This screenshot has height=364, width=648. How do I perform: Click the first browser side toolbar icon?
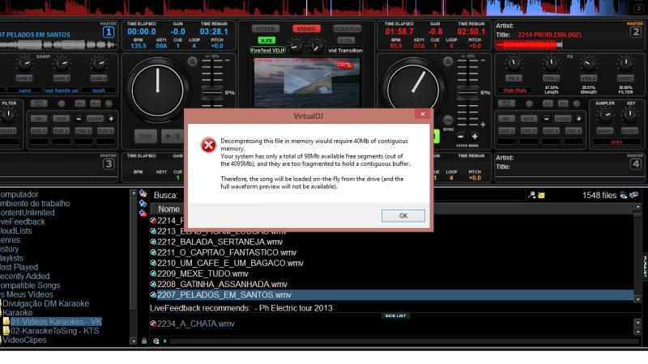point(143,193)
